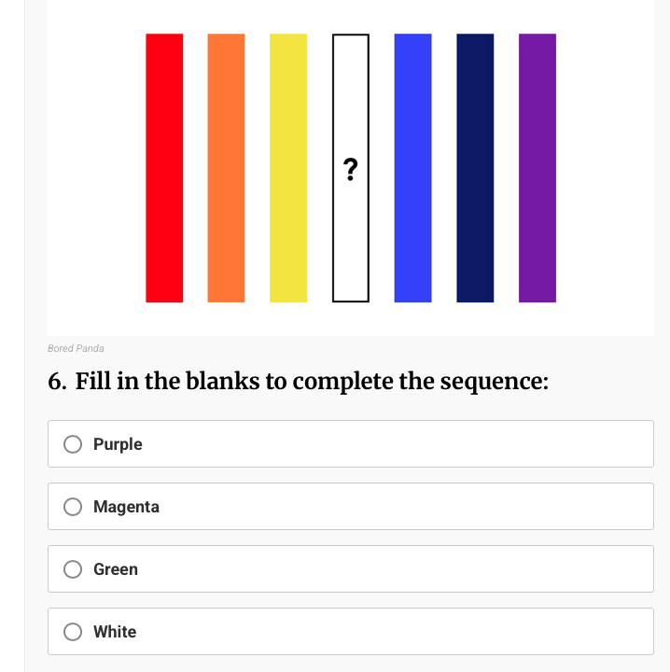Click the question six heading text
Screen dimensions: 670x672
tap(299, 382)
